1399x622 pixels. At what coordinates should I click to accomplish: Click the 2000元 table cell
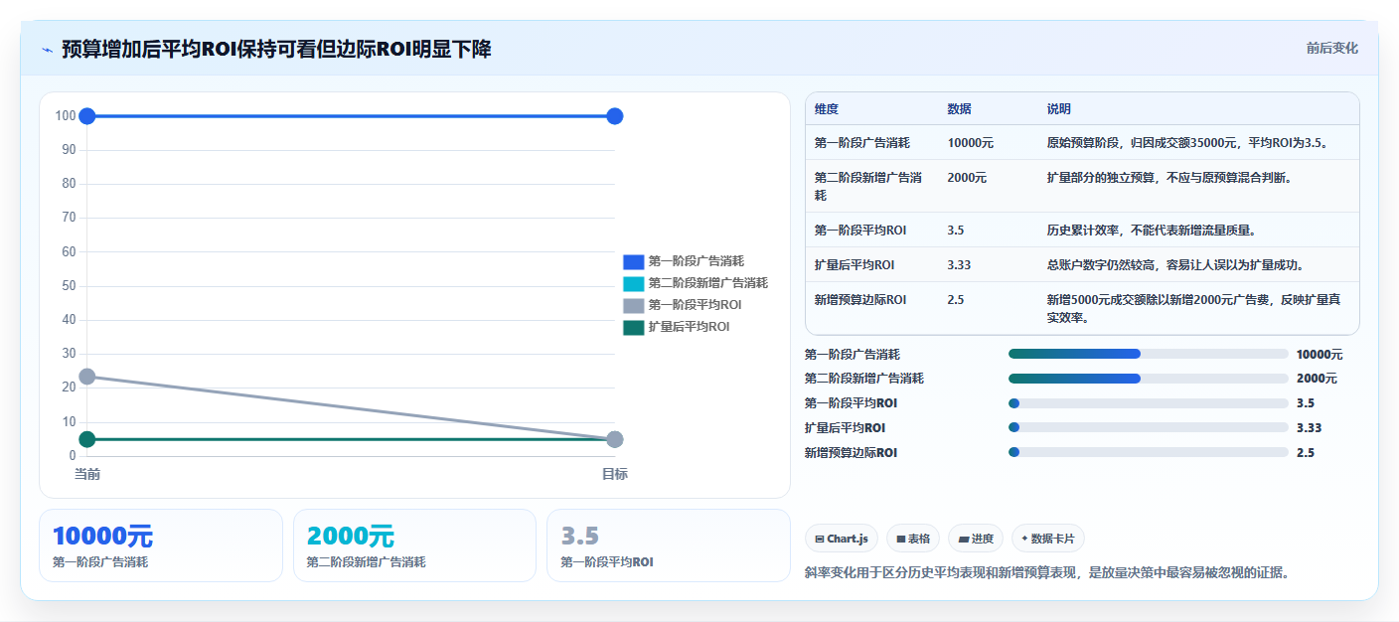[x=968, y=178]
